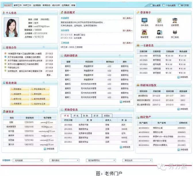Click 详细信息 icon under 通讯录 table
The height and width of the screenshot is (176, 193).
click(45, 149)
